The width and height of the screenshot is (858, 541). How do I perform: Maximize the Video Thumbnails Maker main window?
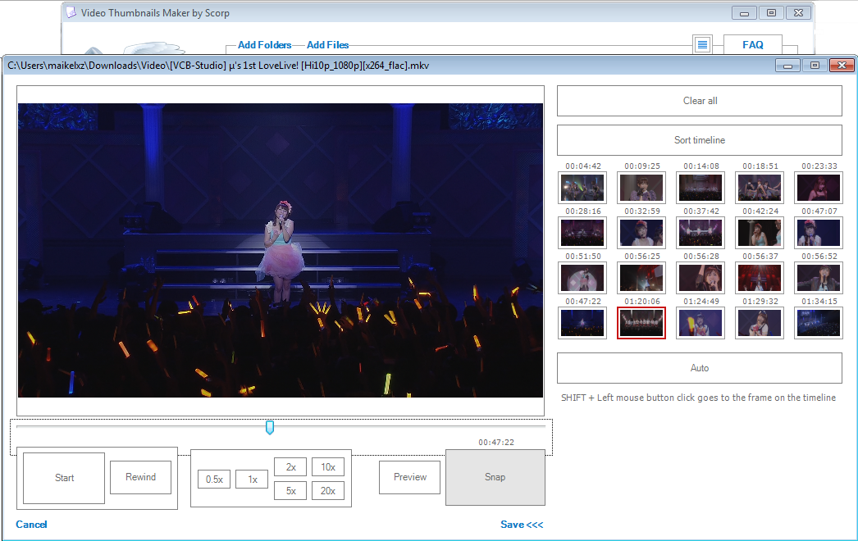click(x=771, y=12)
